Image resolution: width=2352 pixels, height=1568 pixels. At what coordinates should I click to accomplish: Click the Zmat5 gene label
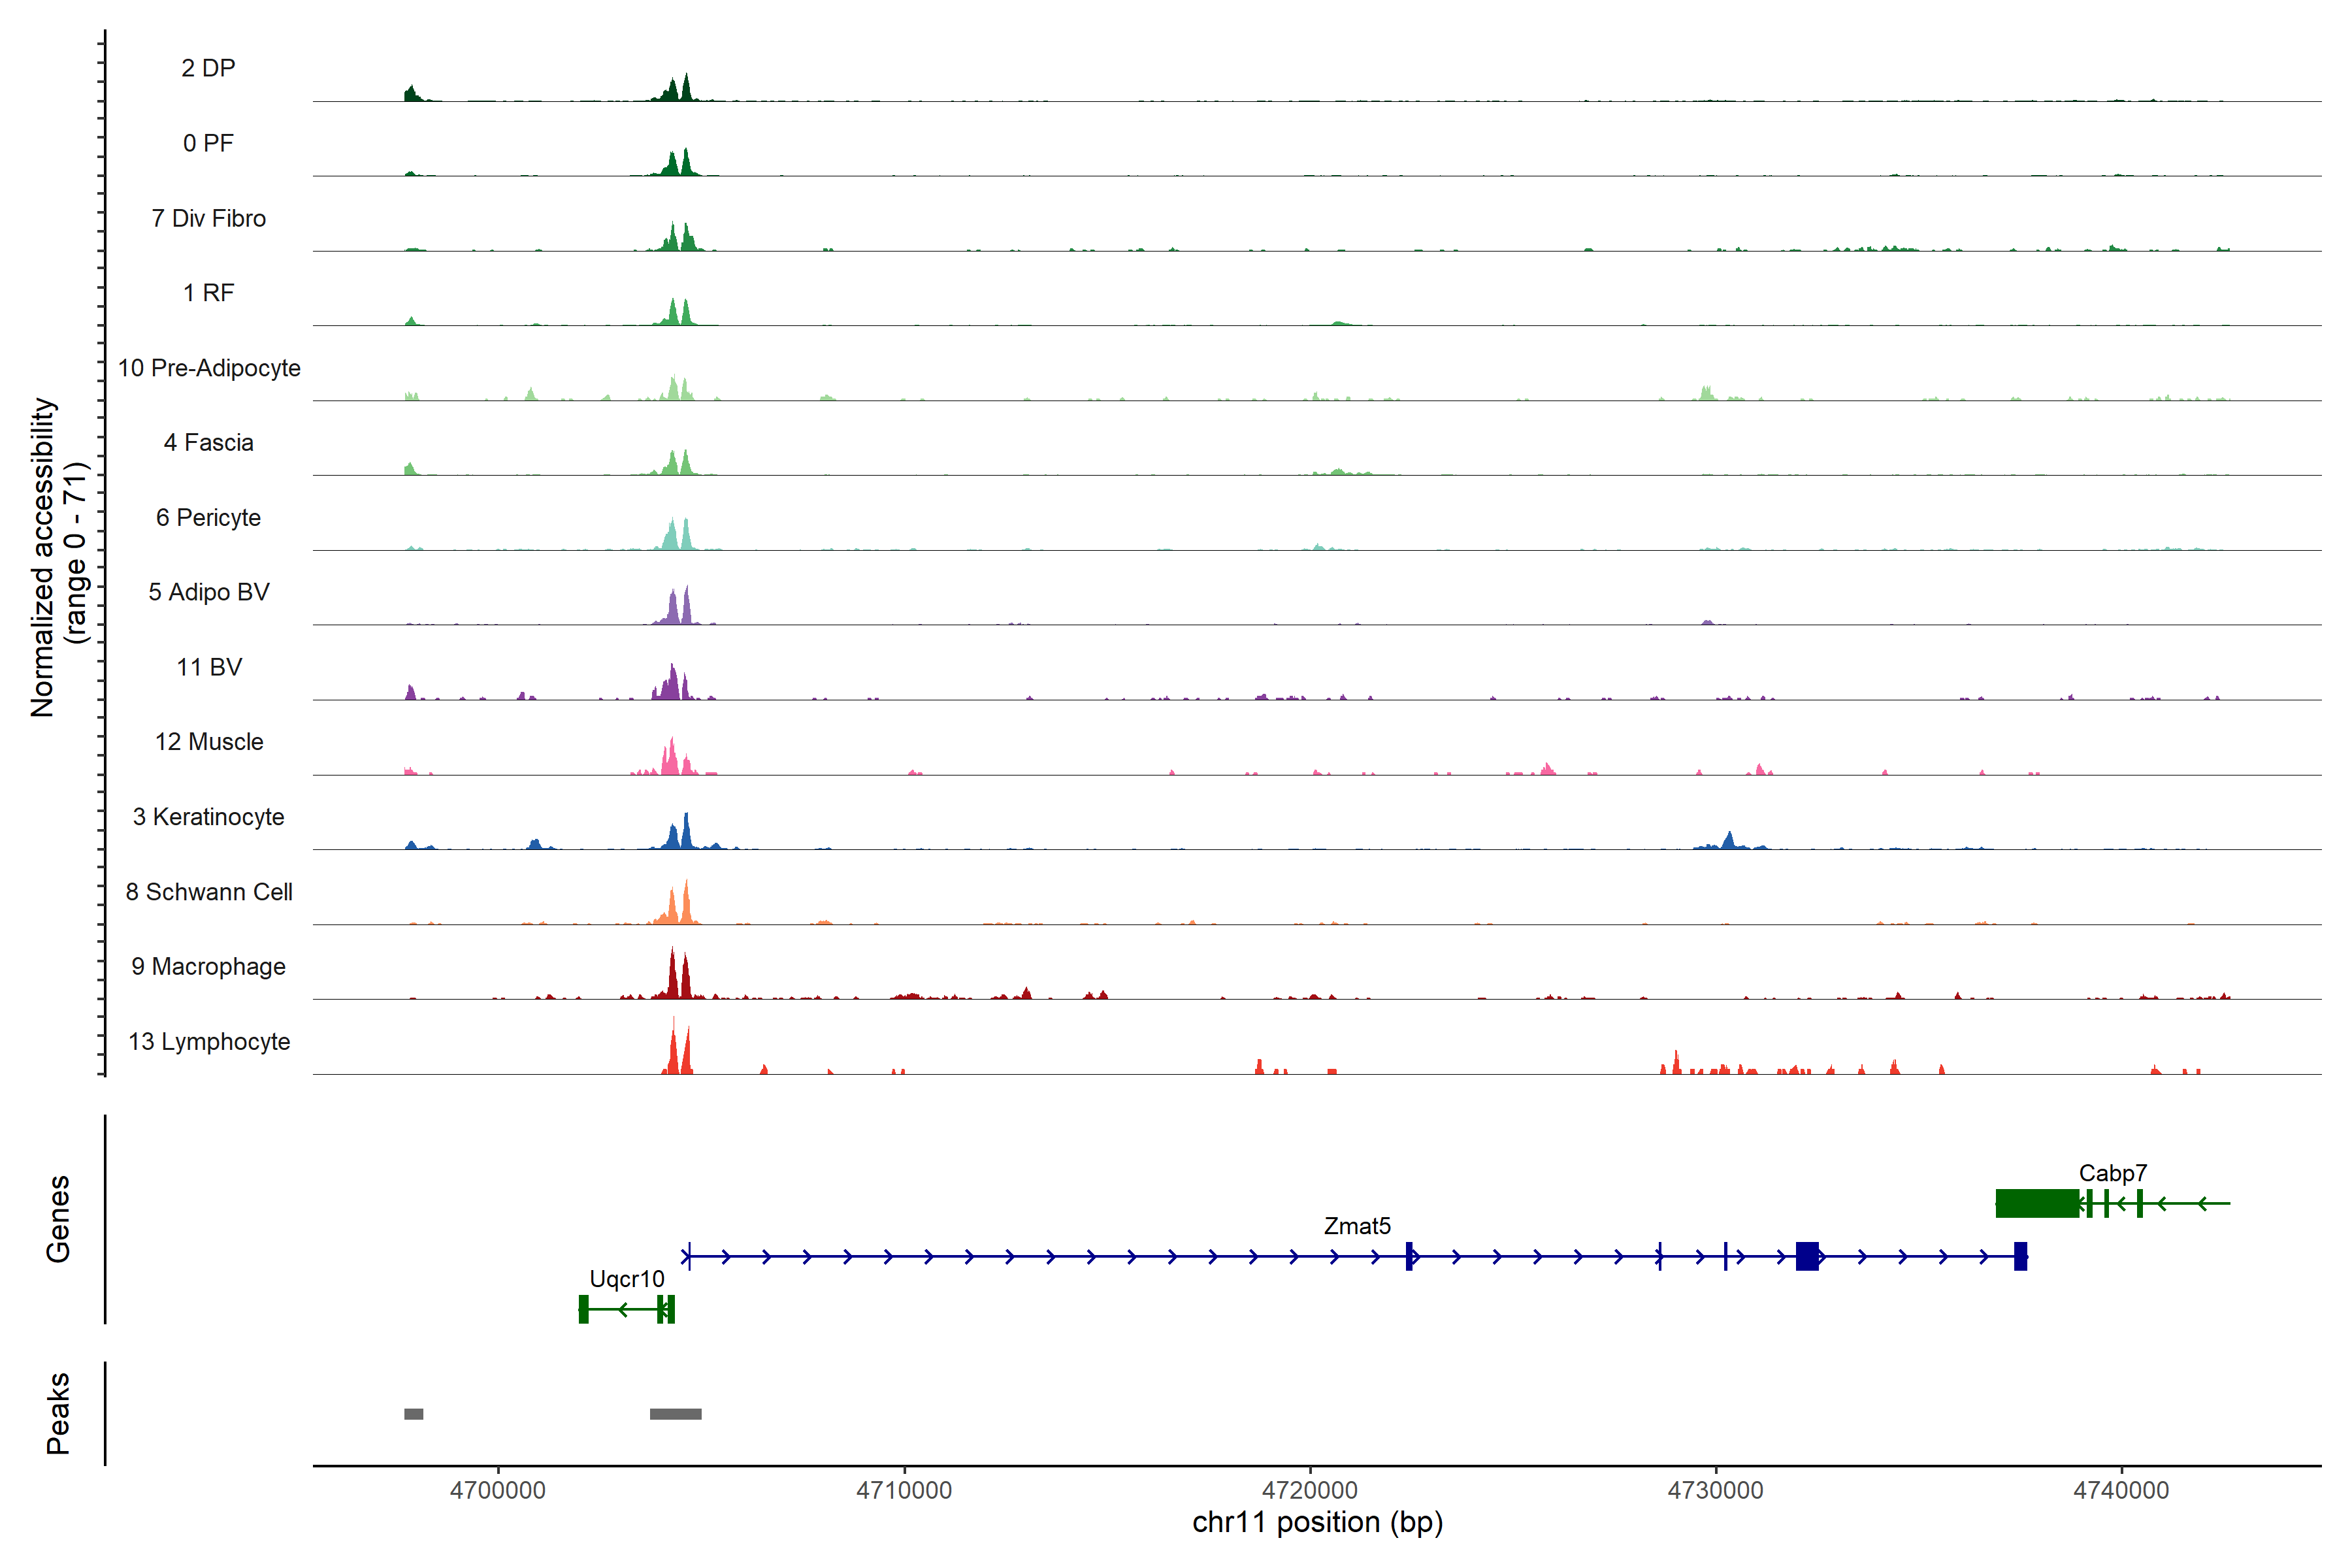tap(1357, 1226)
